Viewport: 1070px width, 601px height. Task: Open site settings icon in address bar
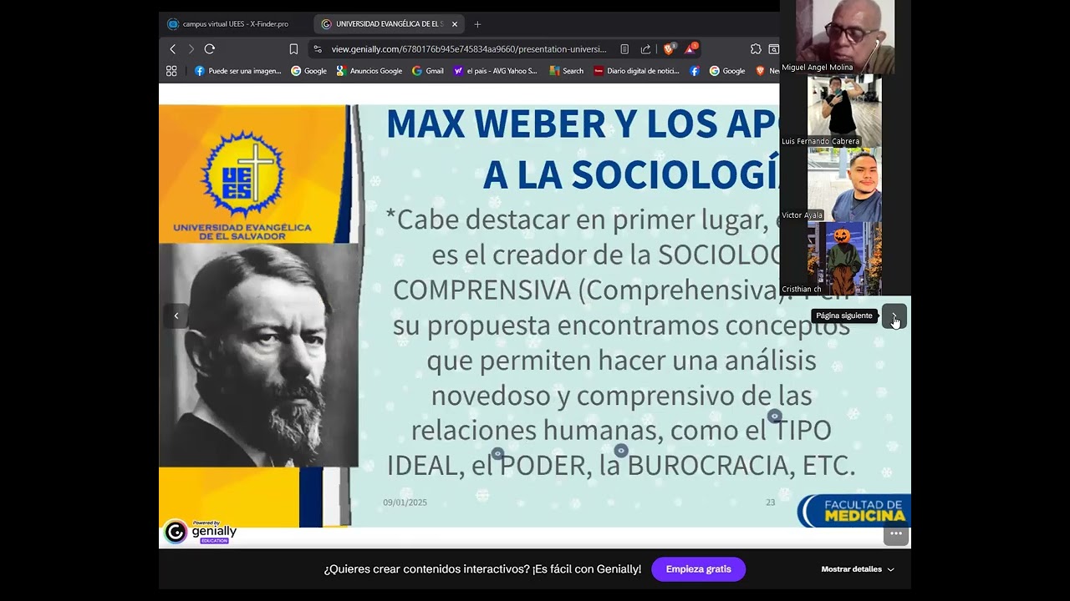coord(318,49)
